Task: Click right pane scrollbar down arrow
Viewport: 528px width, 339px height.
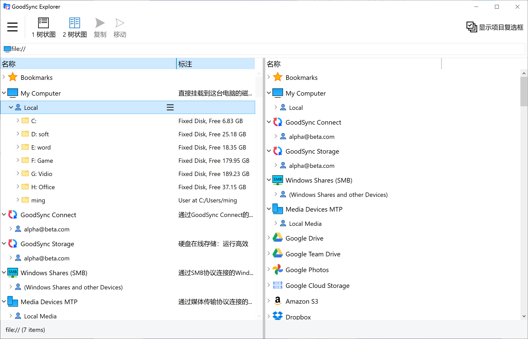Action: pos(524,316)
